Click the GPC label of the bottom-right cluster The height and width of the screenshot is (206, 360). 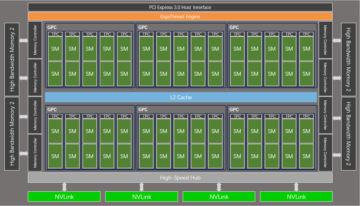point(234,110)
